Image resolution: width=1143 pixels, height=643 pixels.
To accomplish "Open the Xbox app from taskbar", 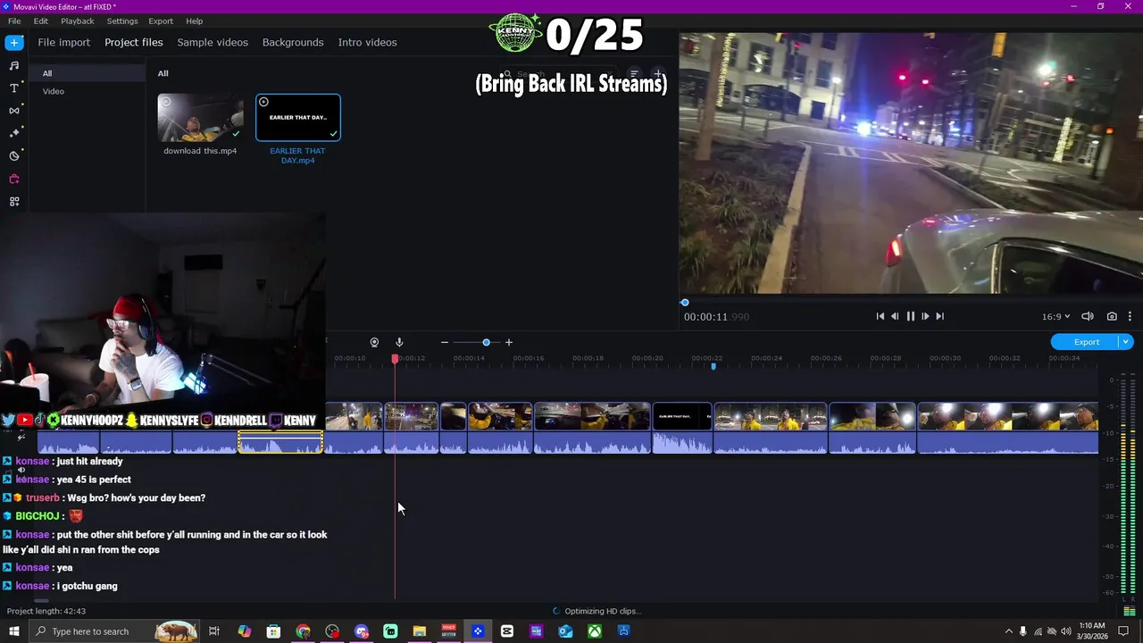I will coord(595,631).
